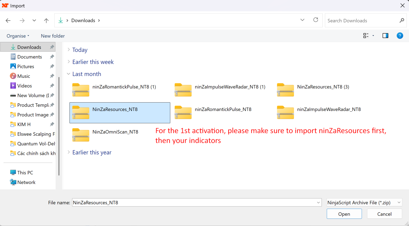
Task: Open Help with the question mark icon
Action: click(x=400, y=36)
